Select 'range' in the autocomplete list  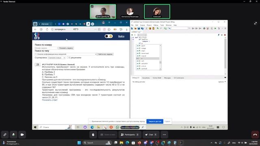148,48
